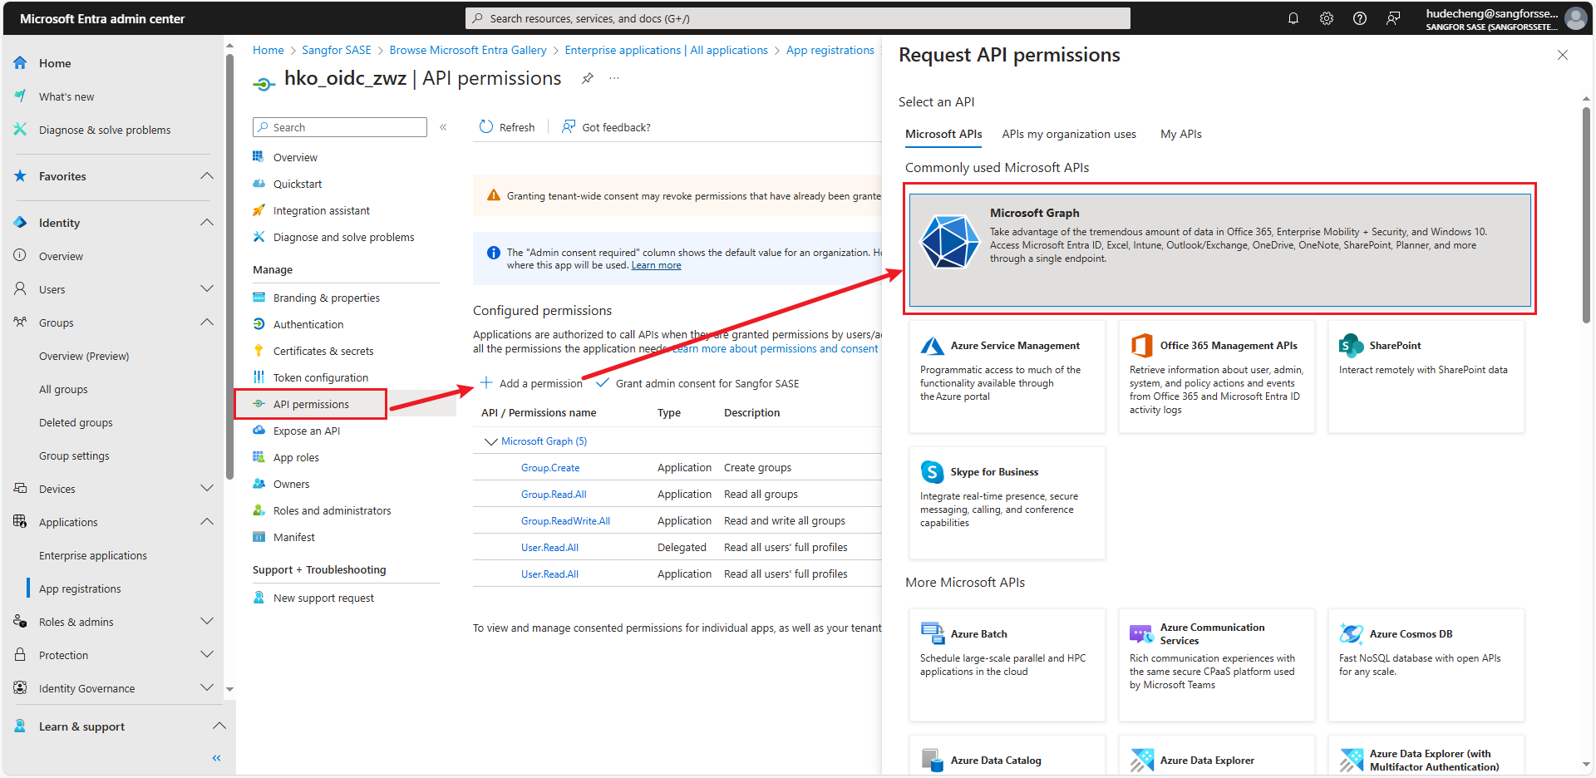Open the more options ellipsis beside title
This screenshot has width=1596, height=778.
click(614, 78)
